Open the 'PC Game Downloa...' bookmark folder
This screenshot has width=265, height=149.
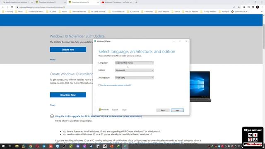[x=97, y=12]
